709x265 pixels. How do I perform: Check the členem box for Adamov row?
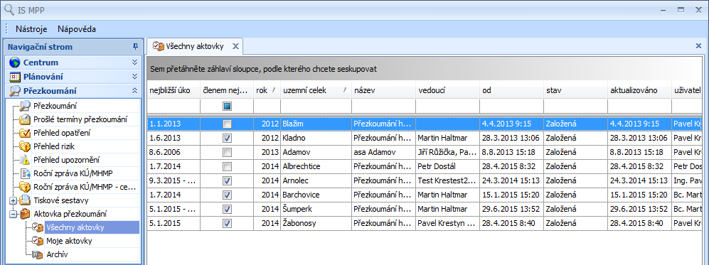point(227,152)
